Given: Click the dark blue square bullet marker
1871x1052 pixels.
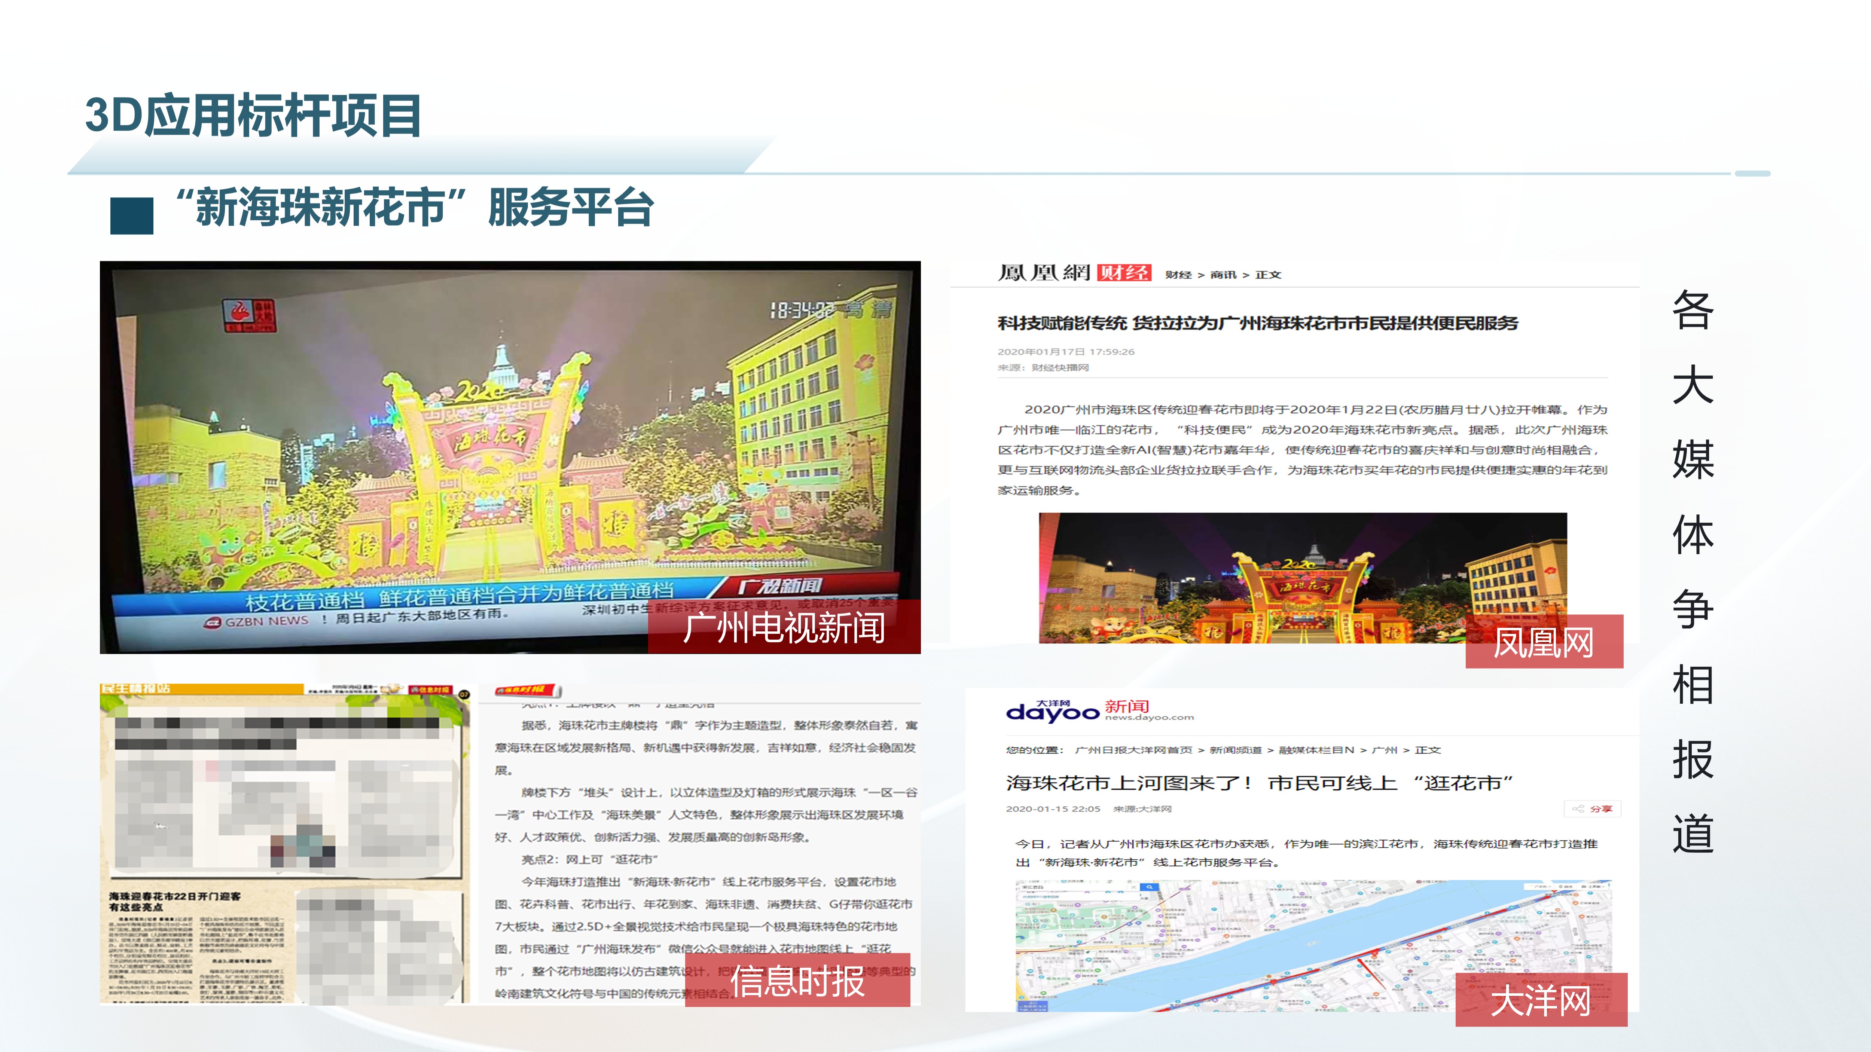Looking at the screenshot, I should 131,215.
